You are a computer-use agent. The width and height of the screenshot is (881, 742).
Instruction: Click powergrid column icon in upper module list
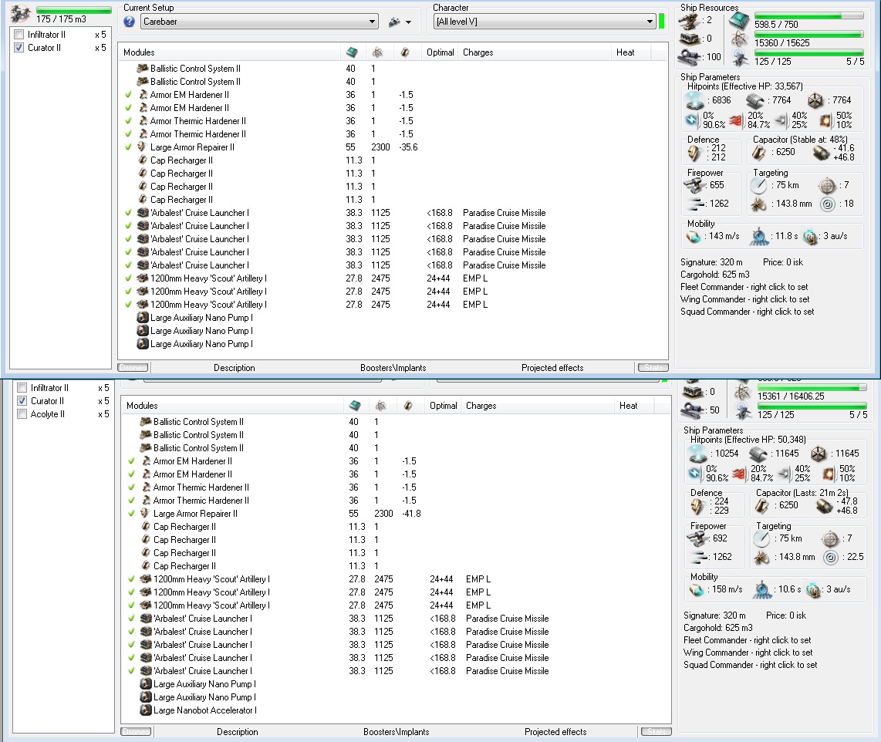(x=377, y=52)
